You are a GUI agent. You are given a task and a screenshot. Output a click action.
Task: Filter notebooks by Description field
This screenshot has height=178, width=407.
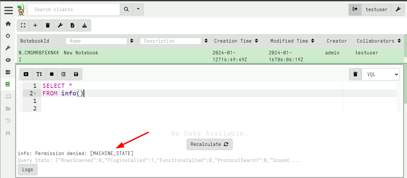tap(170, 41)
